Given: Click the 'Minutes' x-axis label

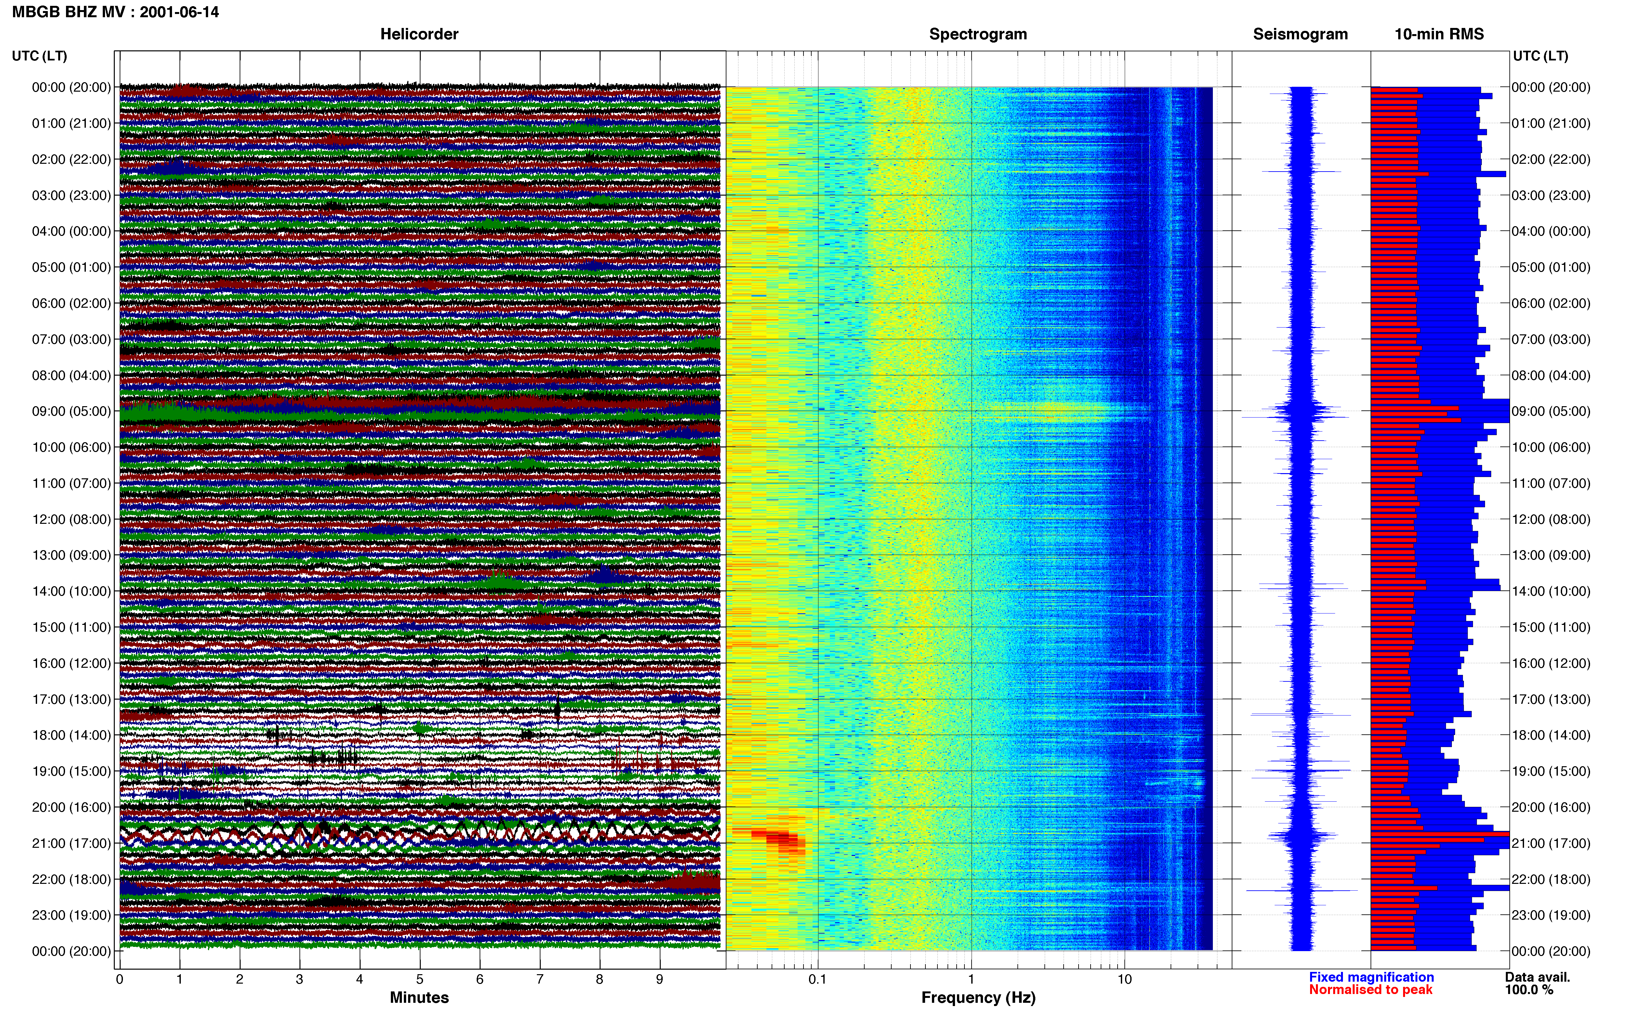Looking at the screenshot, I should (x=419, y=997).
